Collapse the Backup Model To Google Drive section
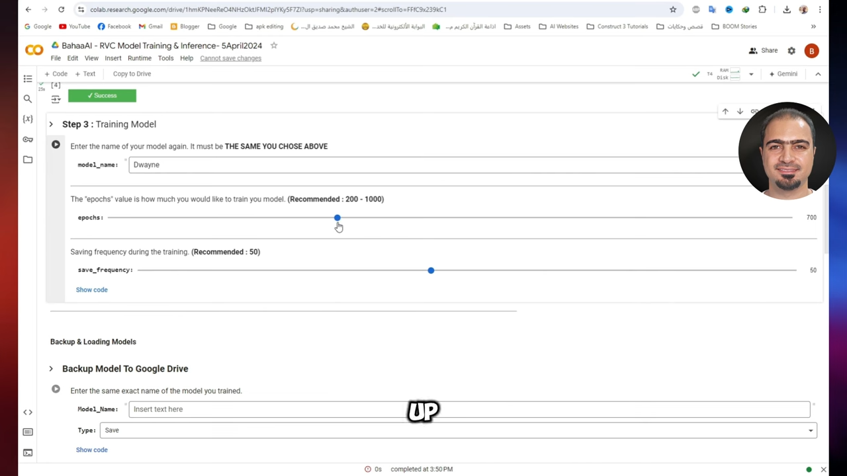847x476 pixels. (51, 369)
